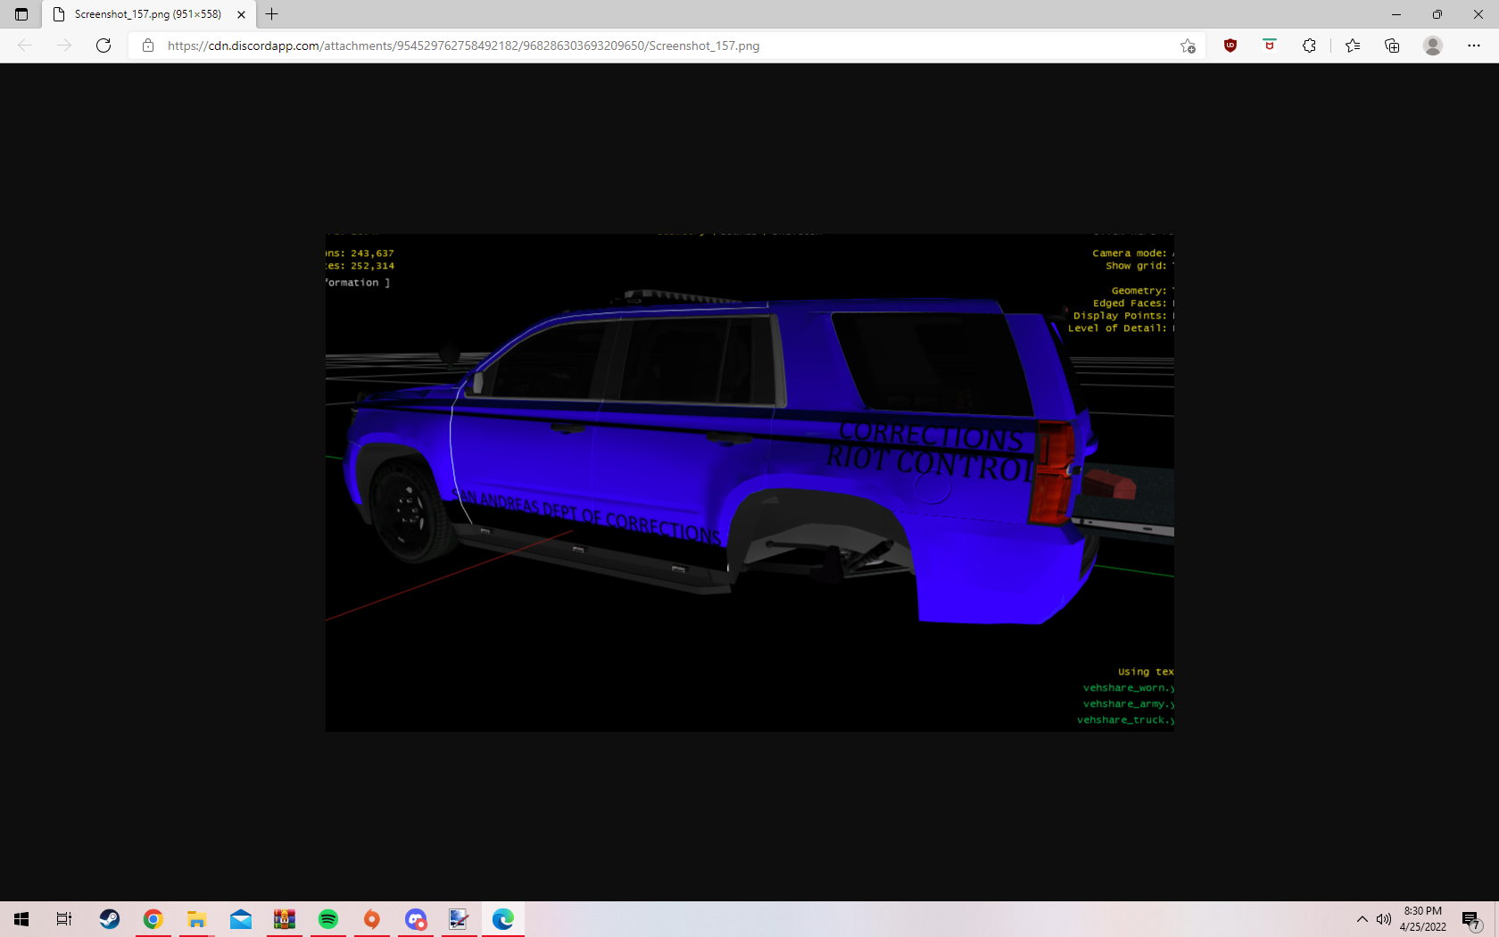Add this page to favorites
Viewport: 1499px width, 937px height.
click(x=1188, y=46)
